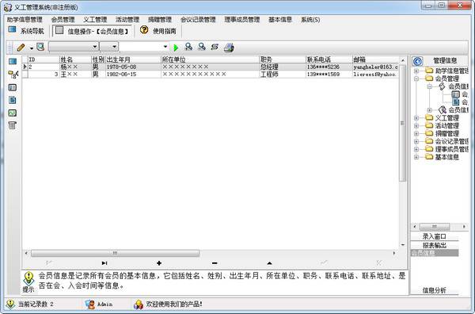Open the 使用指南 help button
This screenshot has height=314, width=475.
point(158,31)
